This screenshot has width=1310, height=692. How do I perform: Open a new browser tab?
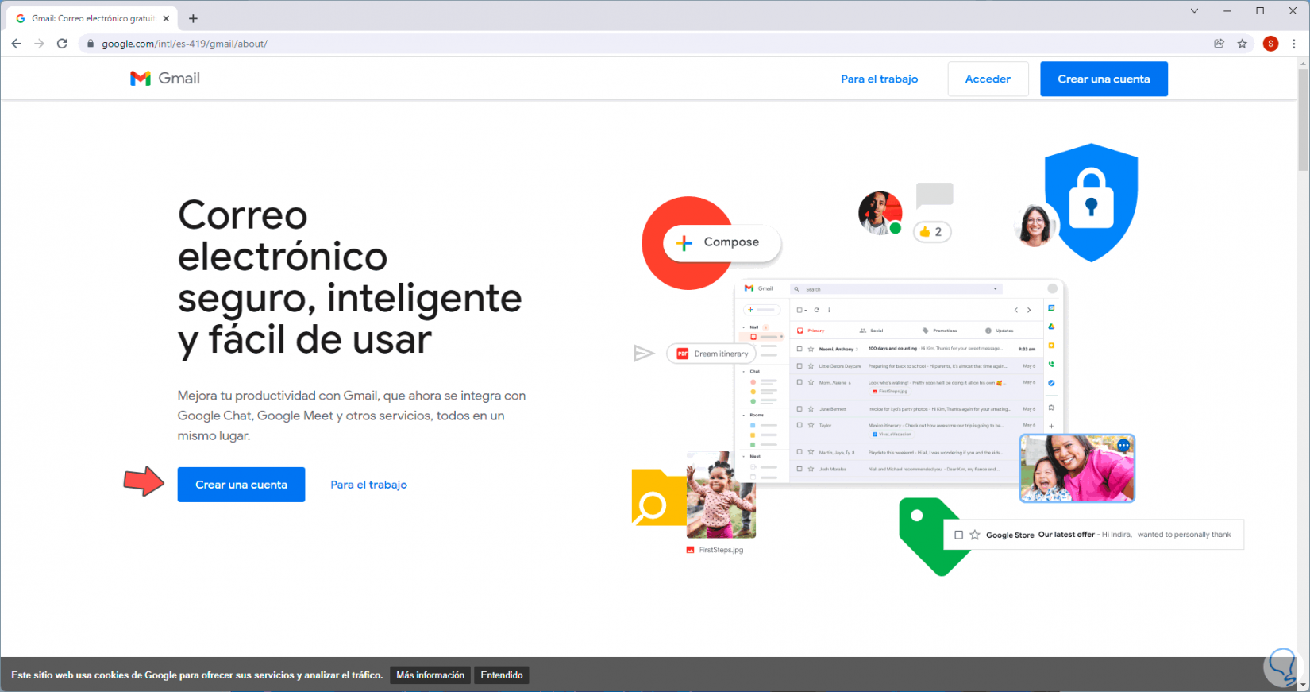[x=193, y=18]
